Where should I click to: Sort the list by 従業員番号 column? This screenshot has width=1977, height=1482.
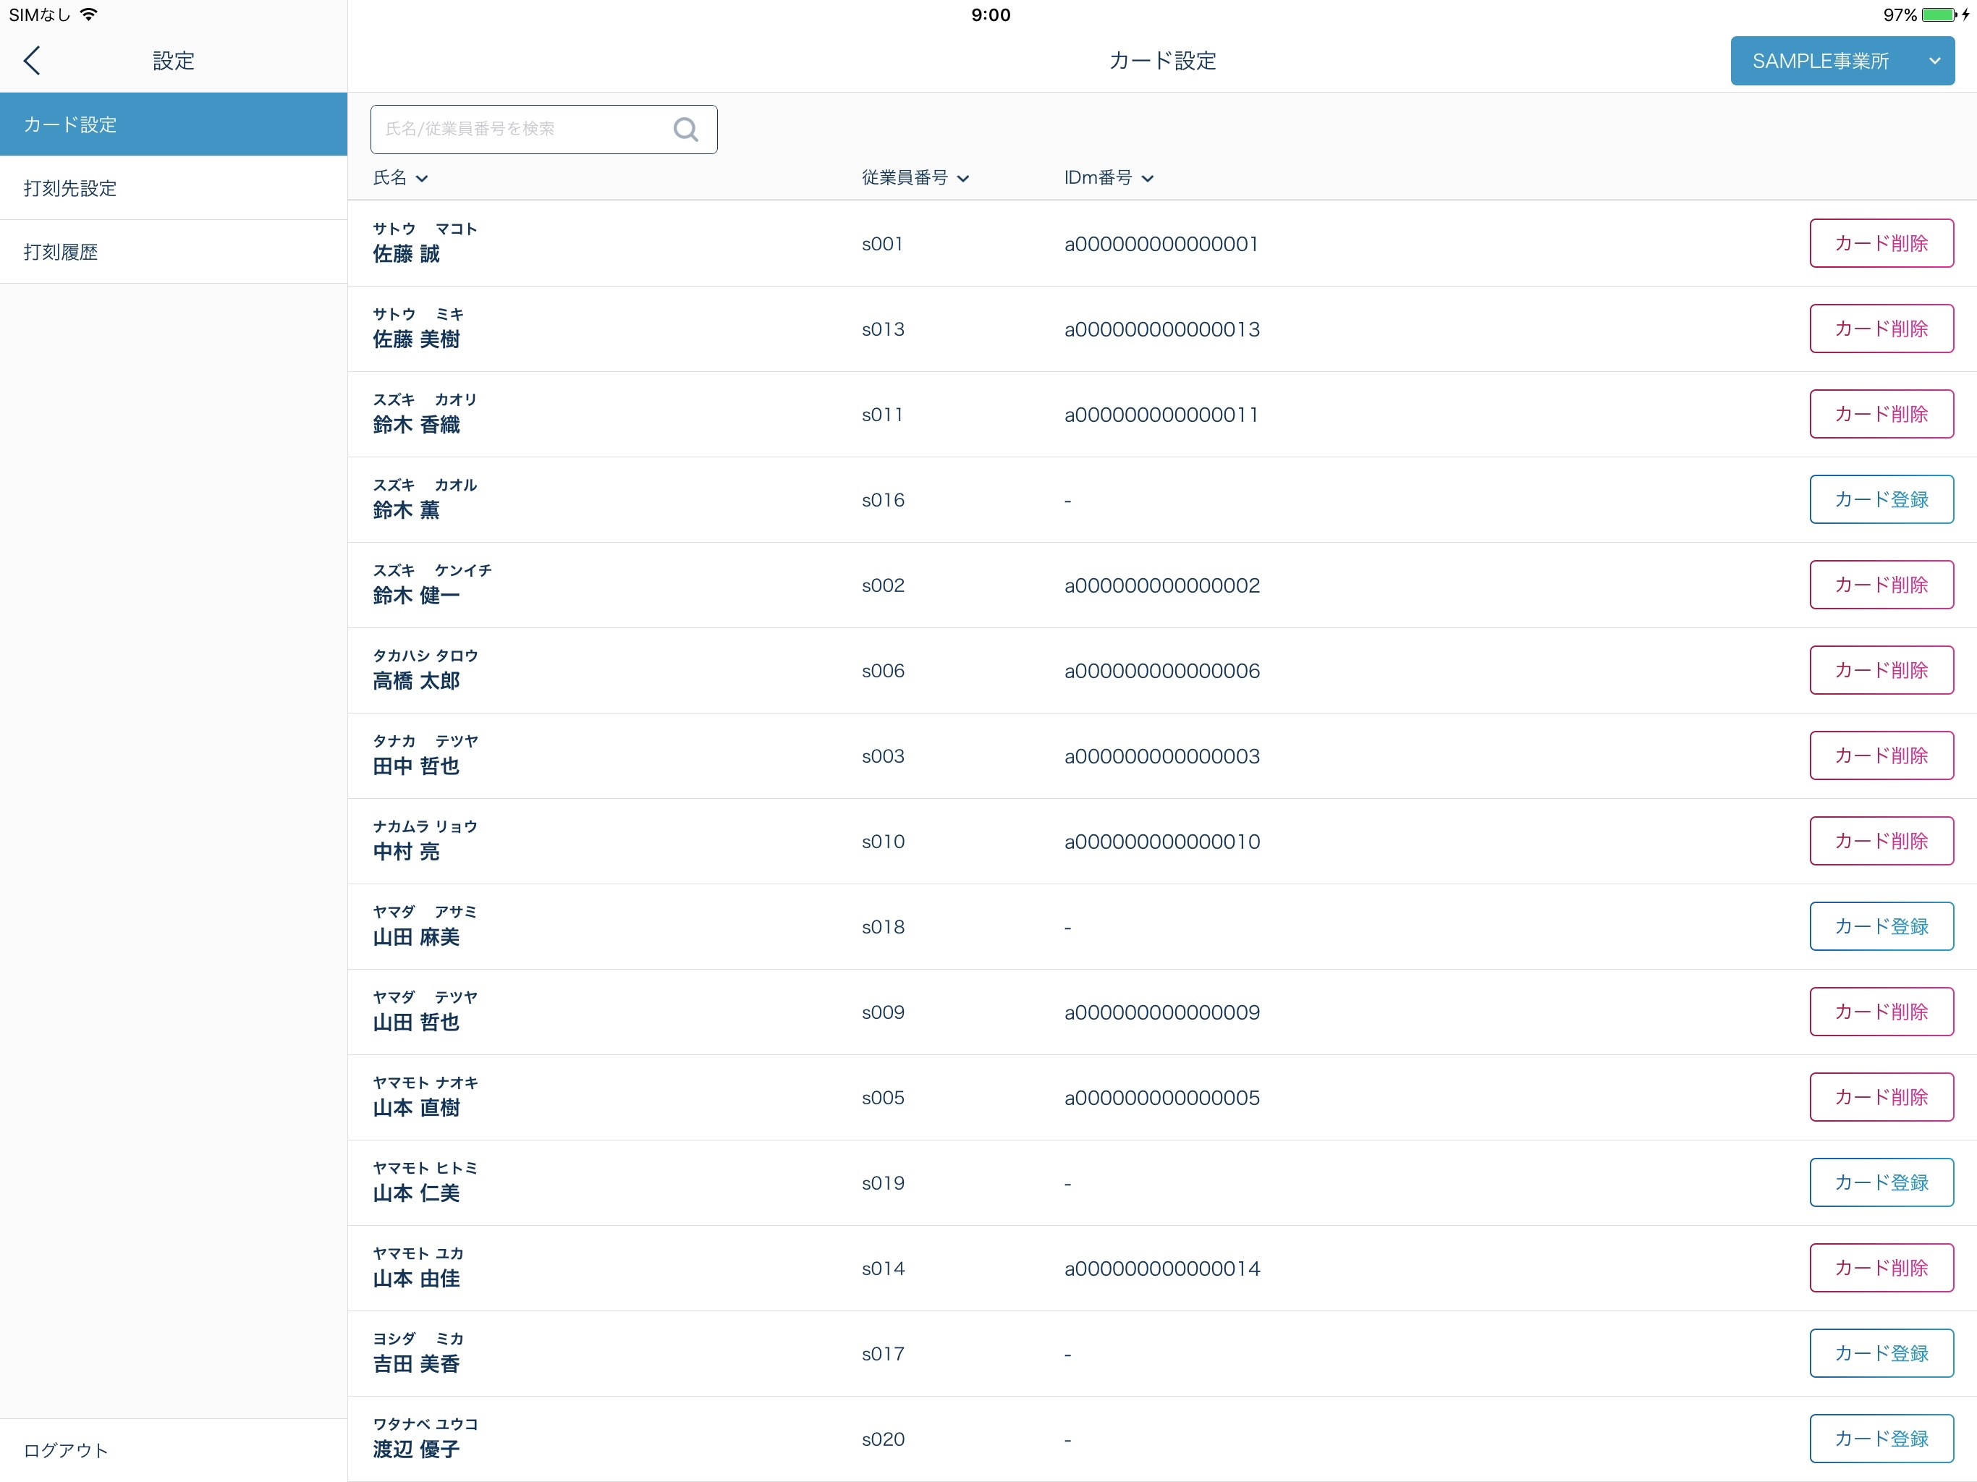click(x=914, y=178)
